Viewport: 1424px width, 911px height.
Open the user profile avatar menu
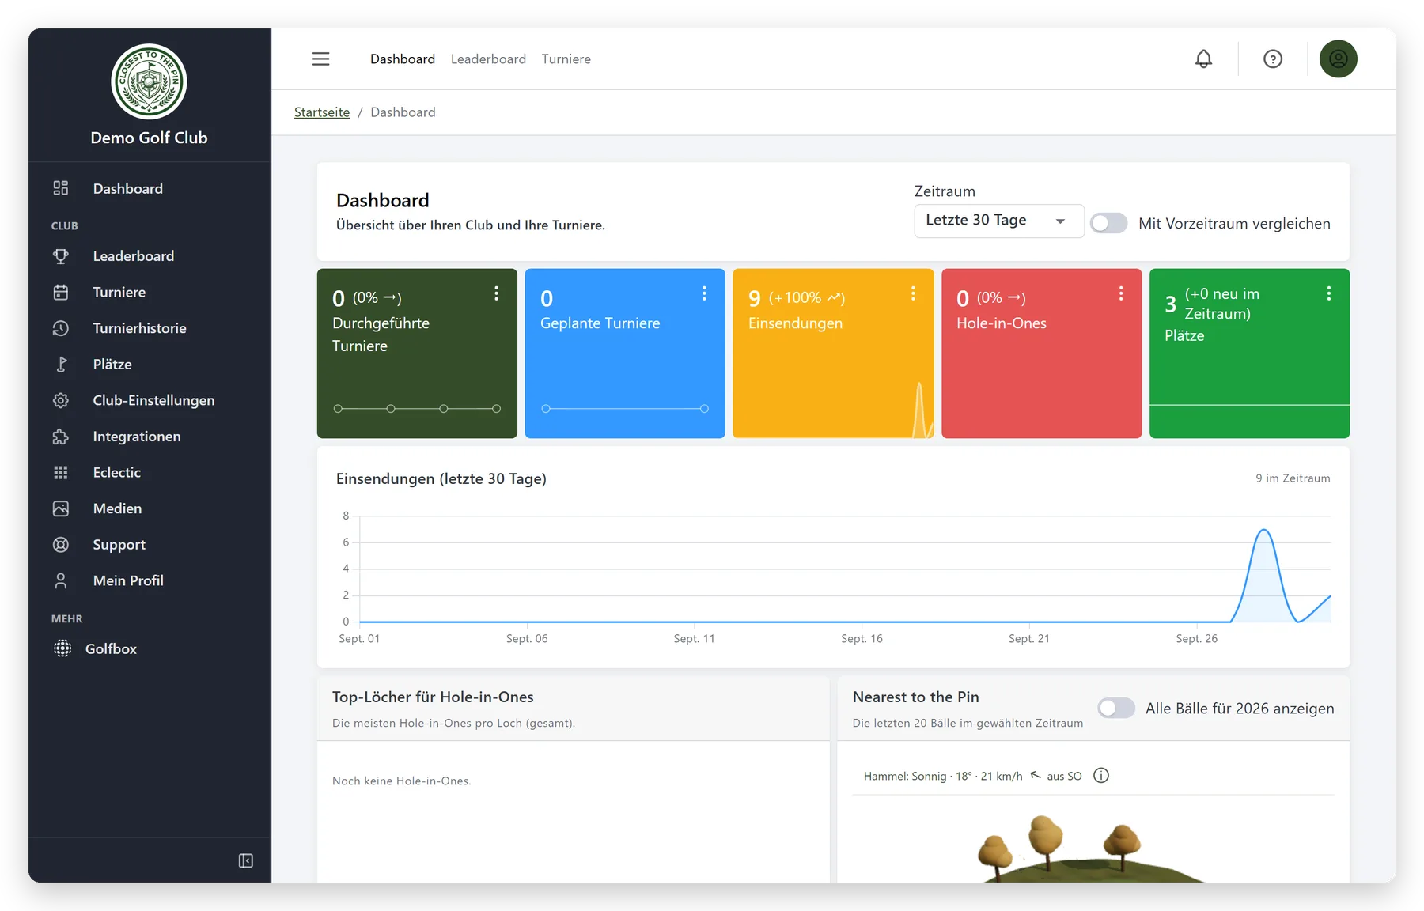[1338, 59]
